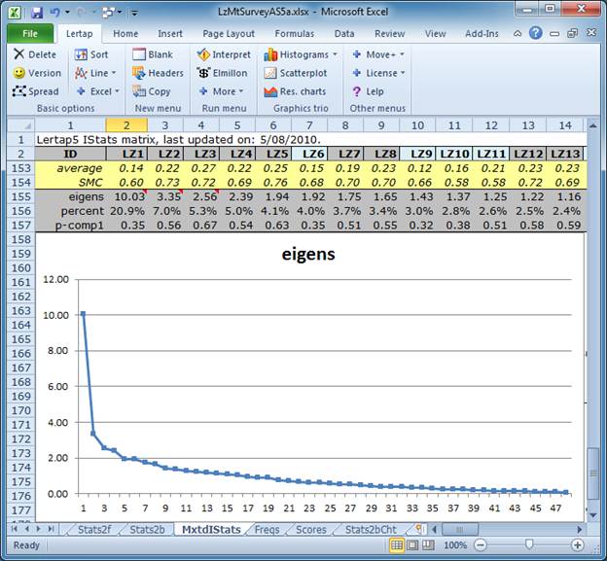This screenshot has width=607, height=561.
Task: Click the green File button
Action: [x=30, y=33]
